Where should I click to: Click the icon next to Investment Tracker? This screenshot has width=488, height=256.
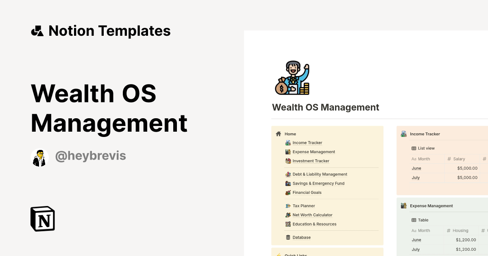[288, 161]
